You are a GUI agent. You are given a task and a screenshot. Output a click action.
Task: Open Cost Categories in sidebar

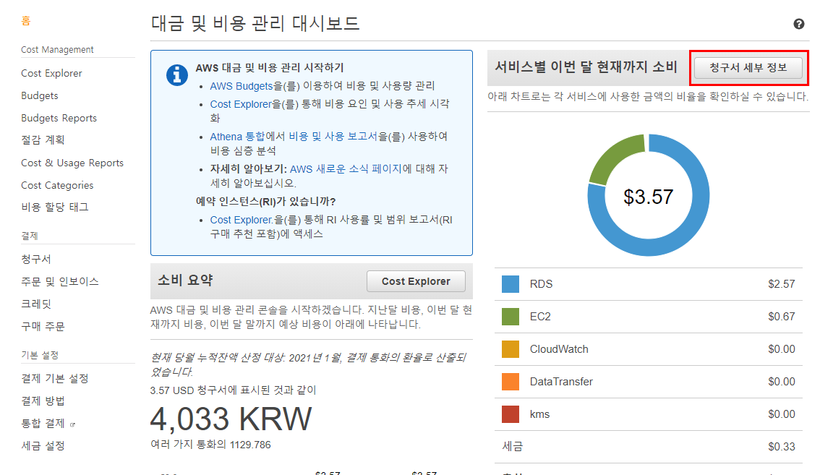pyautogui.click(x=57, y=185)
